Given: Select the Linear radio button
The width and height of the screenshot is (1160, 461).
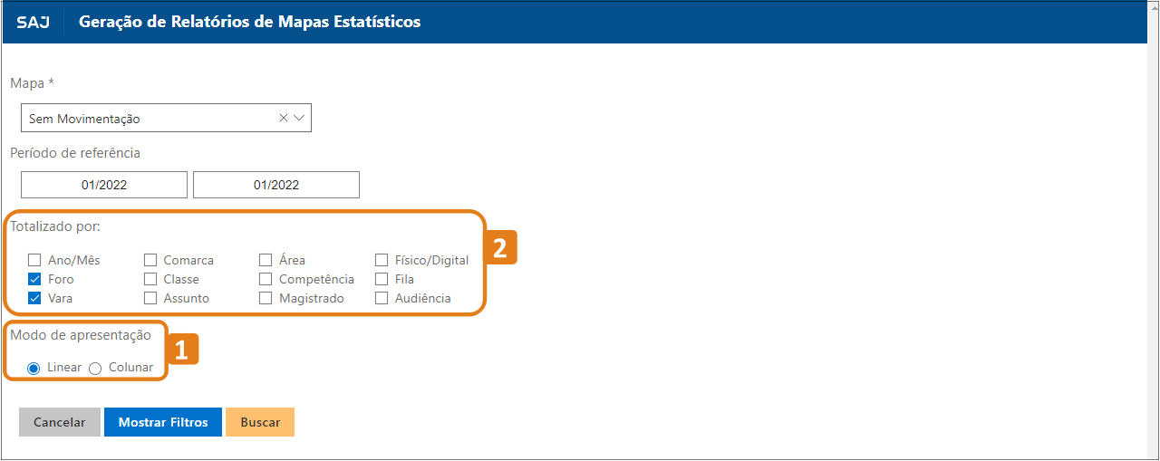Looking at the screenshot, I should point(34,368).
